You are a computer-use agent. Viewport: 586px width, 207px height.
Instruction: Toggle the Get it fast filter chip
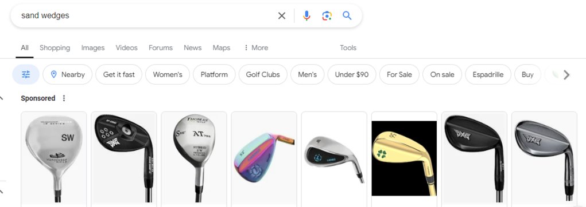pyautogui.click(x=119, y=74)
